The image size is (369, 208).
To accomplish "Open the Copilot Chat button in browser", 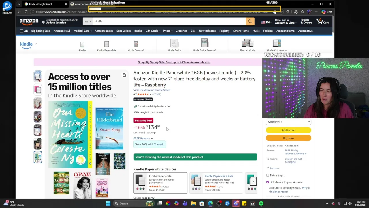I will coord(327,12).
